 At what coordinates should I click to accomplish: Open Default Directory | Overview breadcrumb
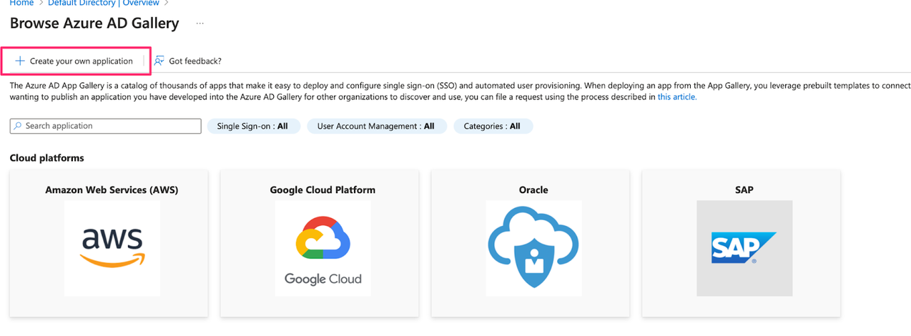point(103,3)
